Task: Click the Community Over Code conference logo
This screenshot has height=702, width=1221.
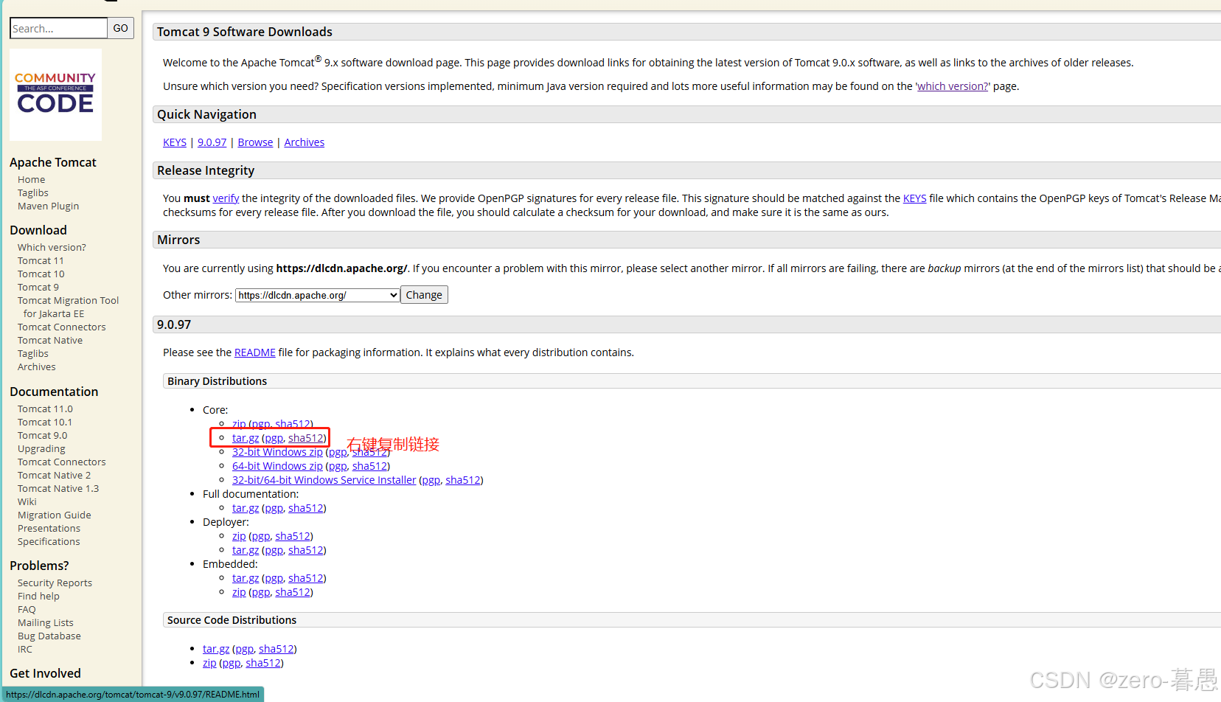Action: coord(55,94)
